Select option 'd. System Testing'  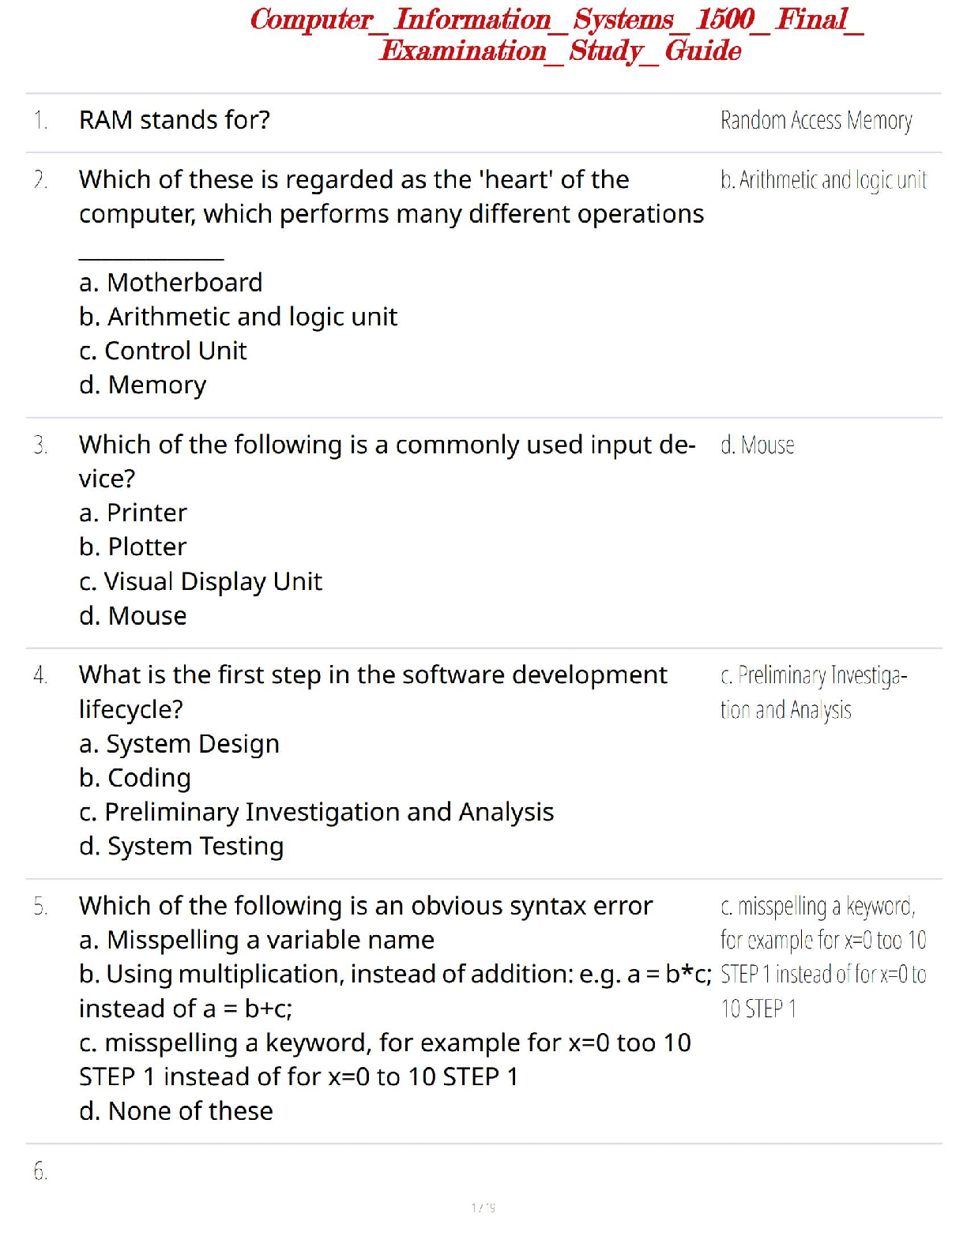(181, 847)
